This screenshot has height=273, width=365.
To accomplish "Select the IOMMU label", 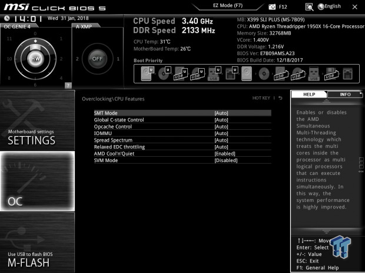I will point(102,133).
